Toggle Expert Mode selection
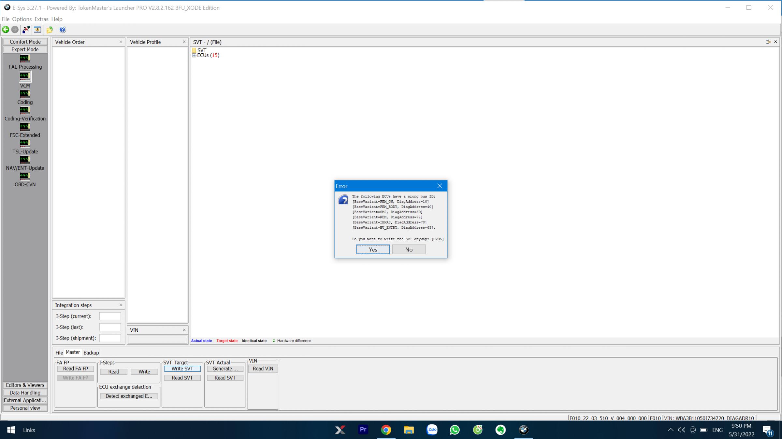Viewport: 782px width, 439px height. (25, 49)
